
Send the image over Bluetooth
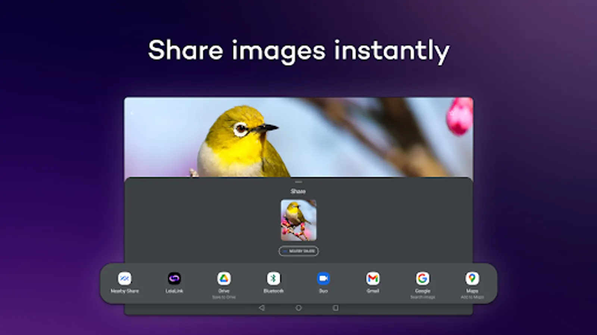(x=274, y=278)
